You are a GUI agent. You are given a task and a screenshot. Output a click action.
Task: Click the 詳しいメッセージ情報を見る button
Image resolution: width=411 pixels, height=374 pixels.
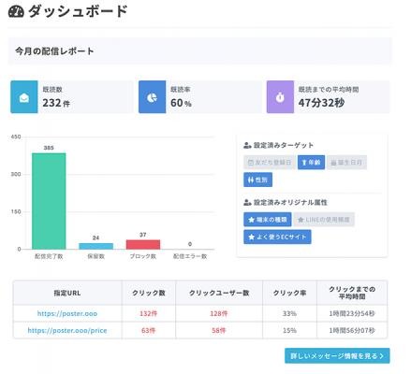(x=337, y=356)
